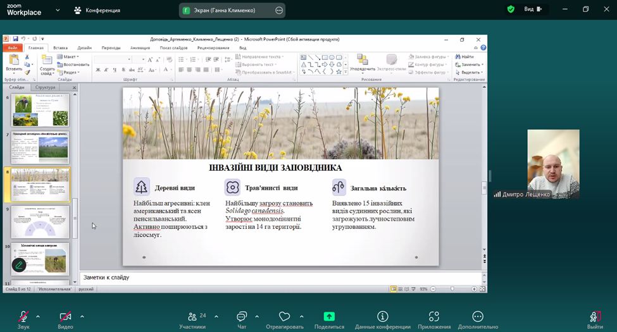Click the Find (Найти) button
This screenshot has width=617, height=332.
tap(464, 57)
